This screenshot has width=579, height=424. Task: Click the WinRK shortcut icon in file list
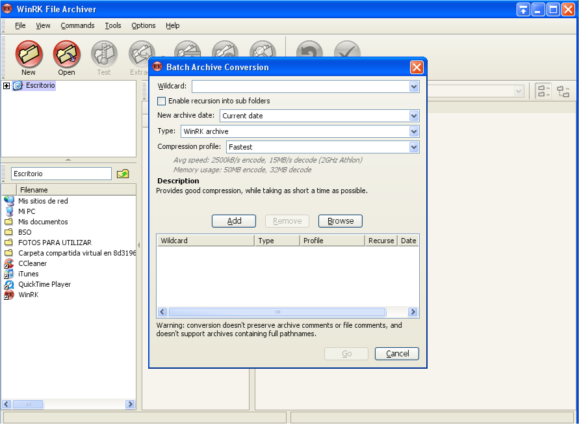click(x=9, y=295)
